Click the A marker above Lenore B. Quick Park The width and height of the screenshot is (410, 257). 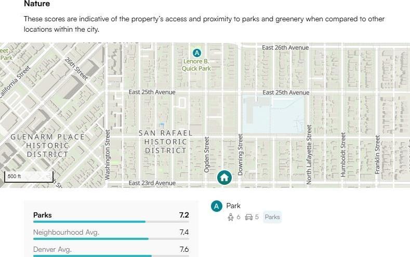197,53
